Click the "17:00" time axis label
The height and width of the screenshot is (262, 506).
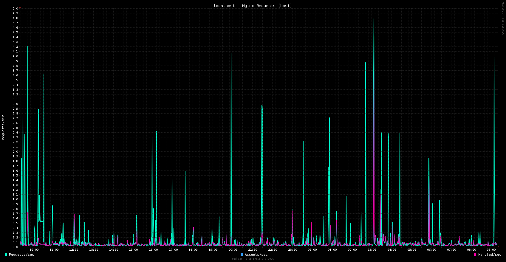173,250
